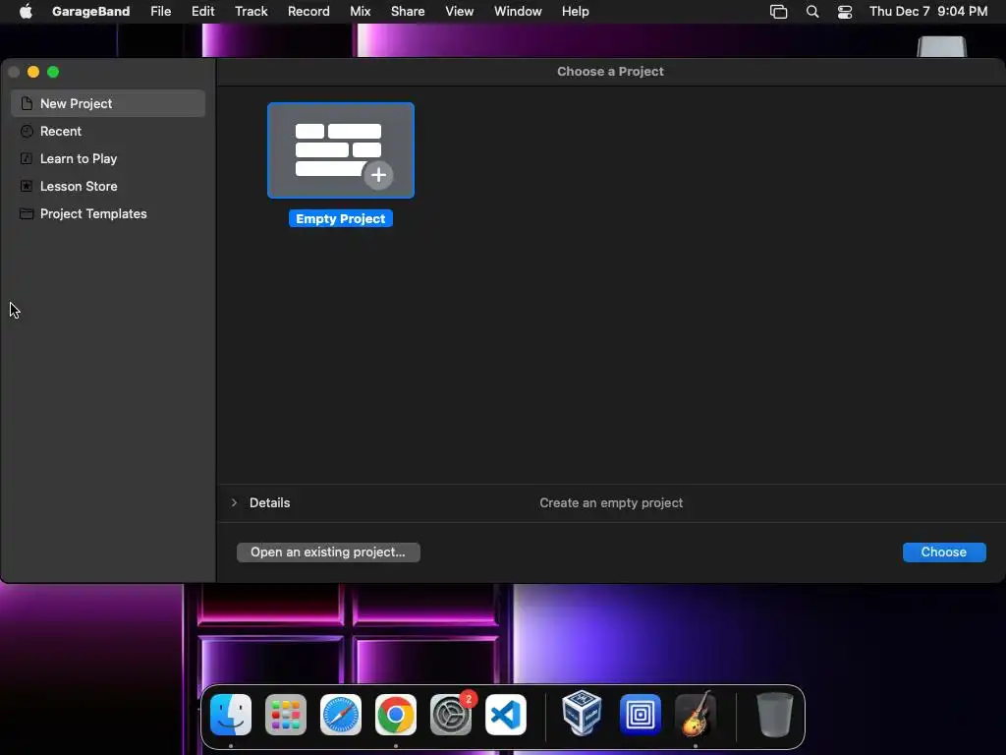Open the Apple menu
The width and height of the screenshot is (1006, 755).
(x=26, y=12)
